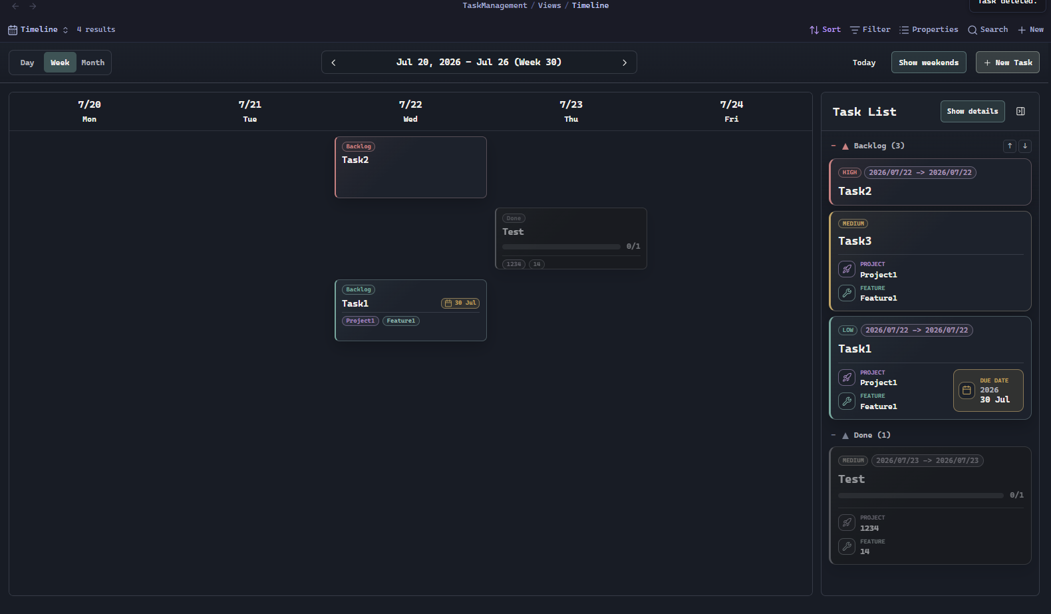
Task: Click the Task1 due date calendar icon
Action: tap(967, 390)
